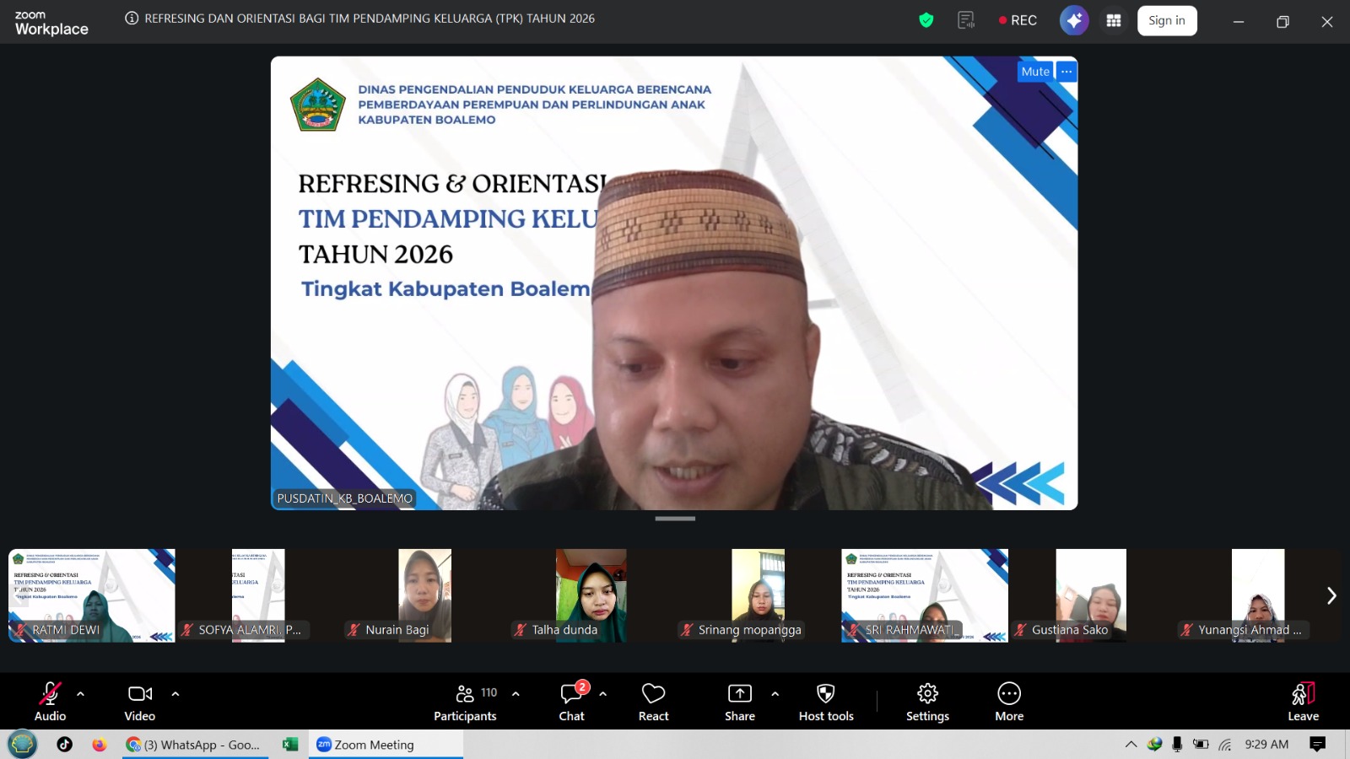Select RATMI DEWI video thumbnail
The image size is (1350, 759).
[x=92, y=595]
